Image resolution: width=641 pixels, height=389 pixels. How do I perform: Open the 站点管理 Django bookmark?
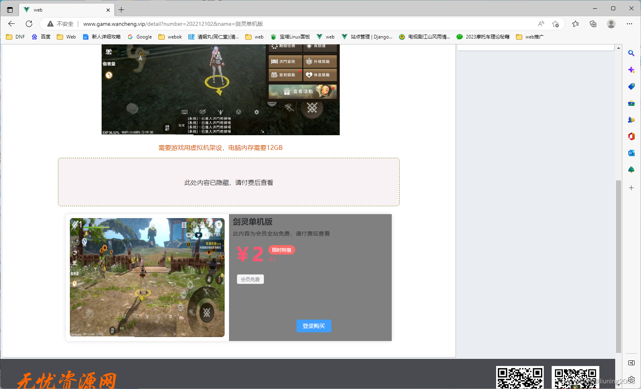coord(367,37)
